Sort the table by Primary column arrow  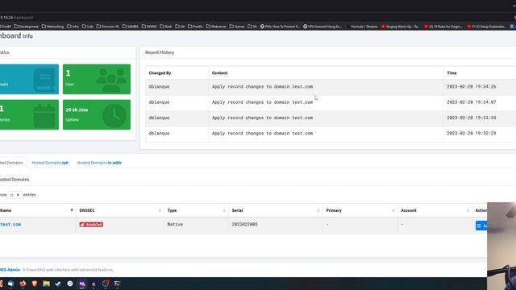(393, 210)
